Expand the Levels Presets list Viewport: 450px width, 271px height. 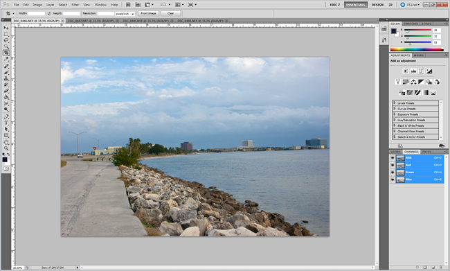tap(395, 103)
